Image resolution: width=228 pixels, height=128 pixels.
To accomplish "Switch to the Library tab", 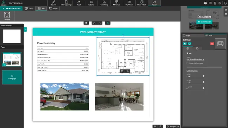I will tap(29, 8).
